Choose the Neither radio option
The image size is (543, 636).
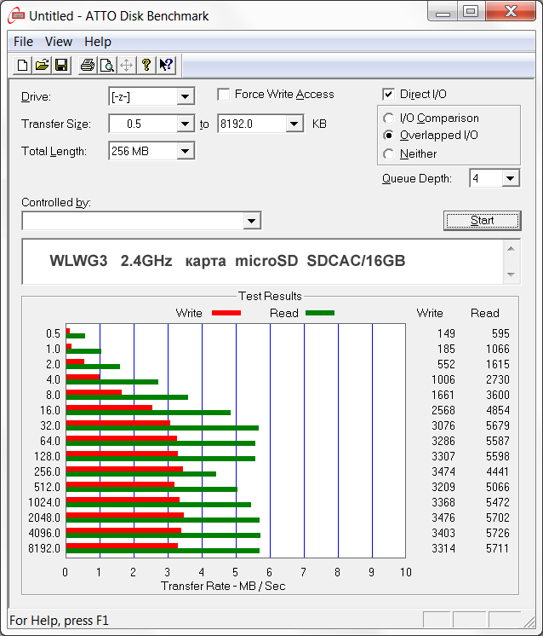click(x=389, y=154)
